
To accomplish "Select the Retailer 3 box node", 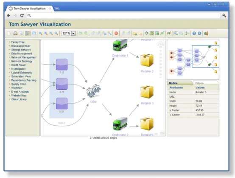I will coord(147,92).
